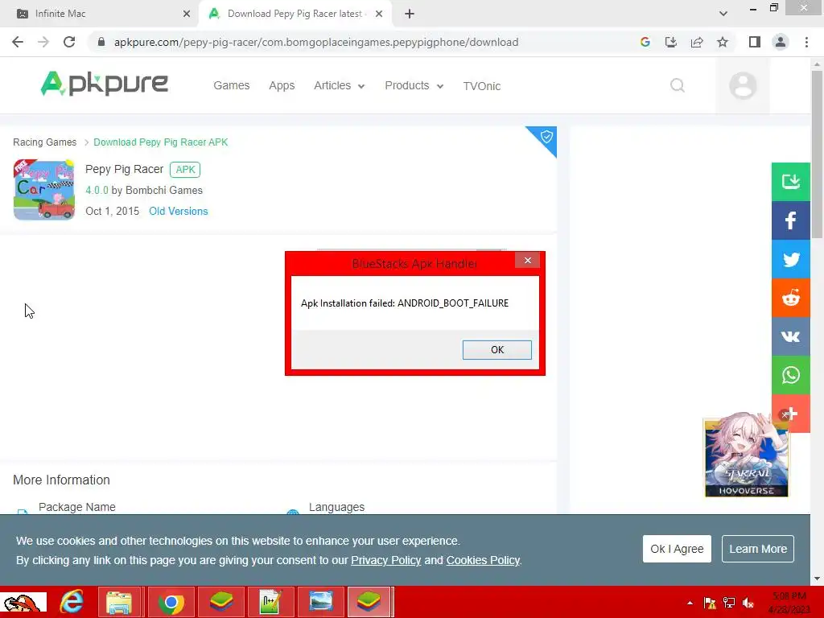Share on Twitter via sidebar icon

pos(790,259)
